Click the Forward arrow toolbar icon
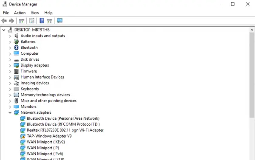The height and width of the screenshot is (160, 255). point(11,21)
